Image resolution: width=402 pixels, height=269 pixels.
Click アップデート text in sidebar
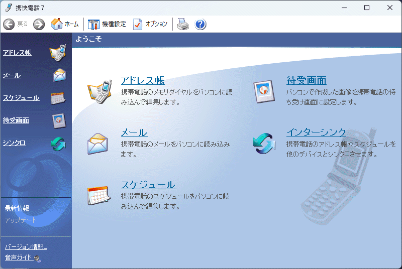tap(21, 220)
